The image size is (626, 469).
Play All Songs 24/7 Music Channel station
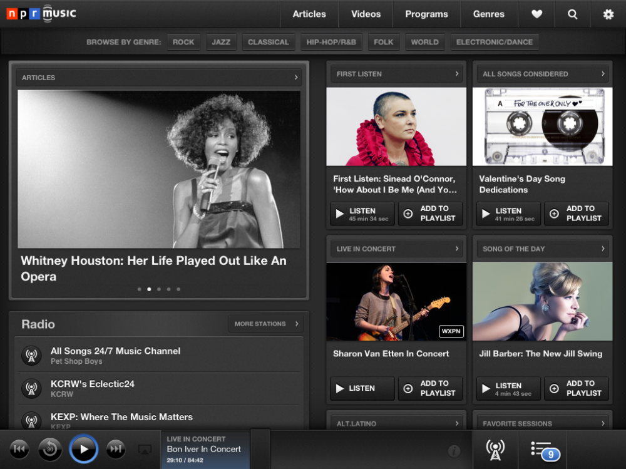pos(31,356)
